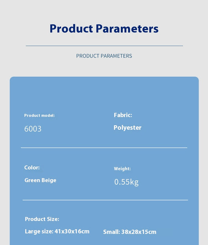The image size is (208, 245).
Task: Click the Large size 41x30x16cm text
Action: 57,232
